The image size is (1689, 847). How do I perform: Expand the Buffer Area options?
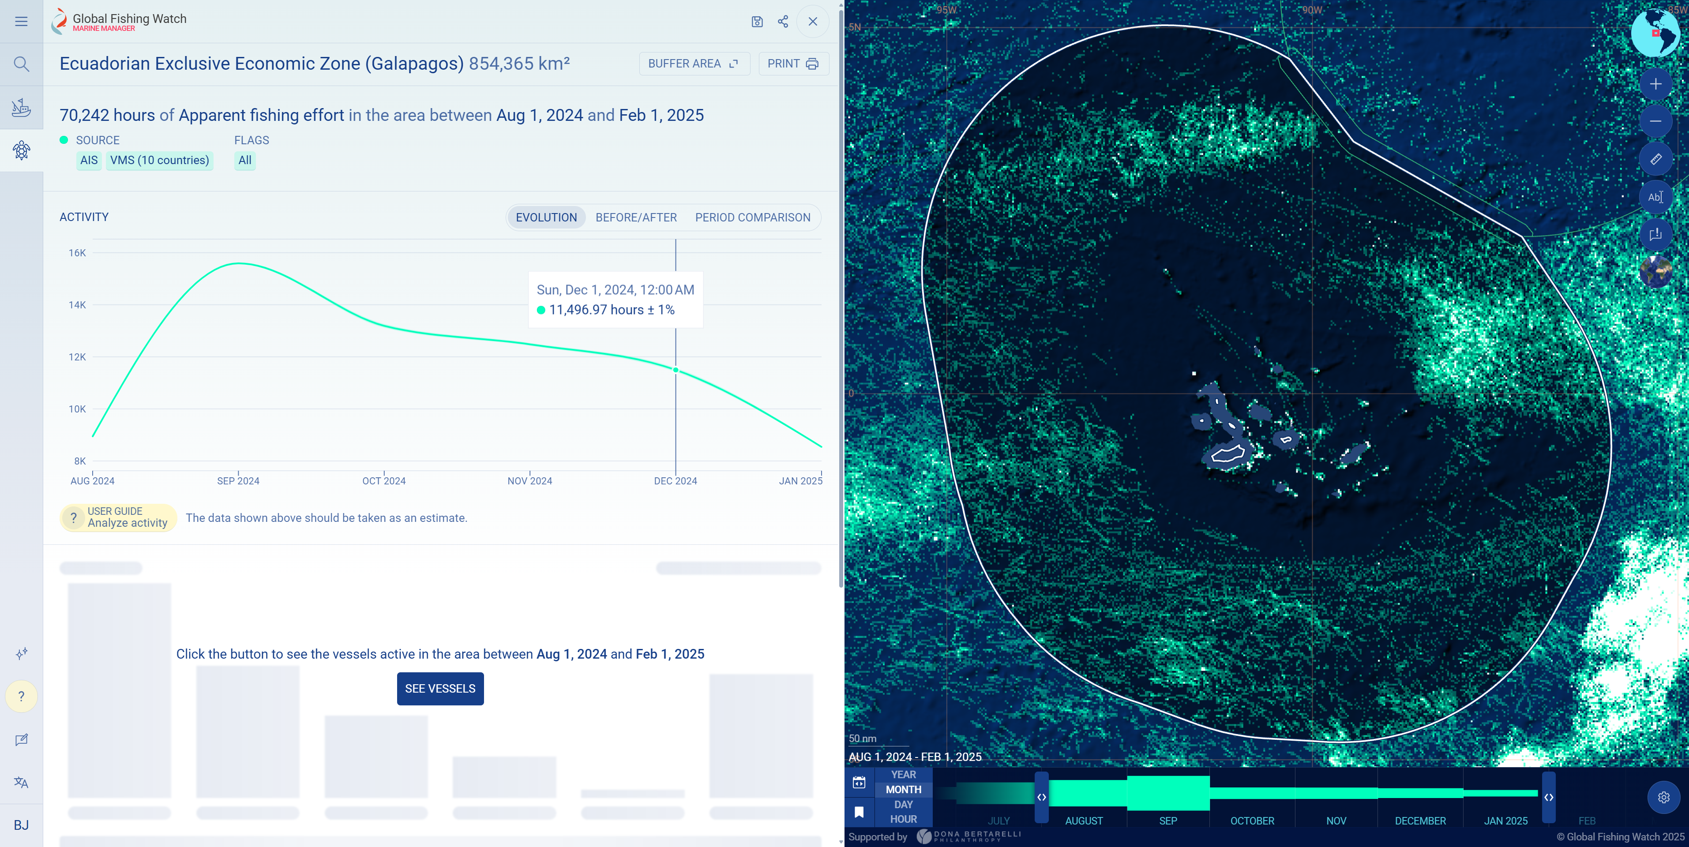[x=694, y=63]
